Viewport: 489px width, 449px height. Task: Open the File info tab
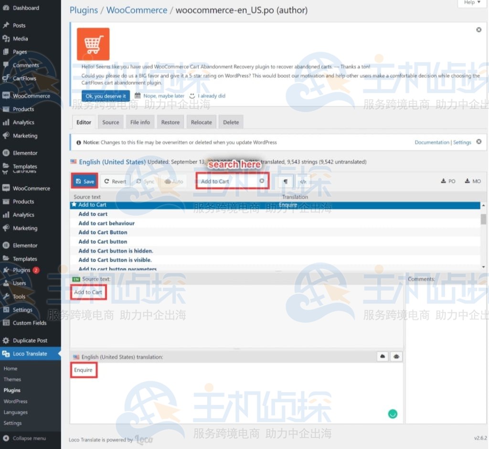pyautogui.click(x=140, y=122)
